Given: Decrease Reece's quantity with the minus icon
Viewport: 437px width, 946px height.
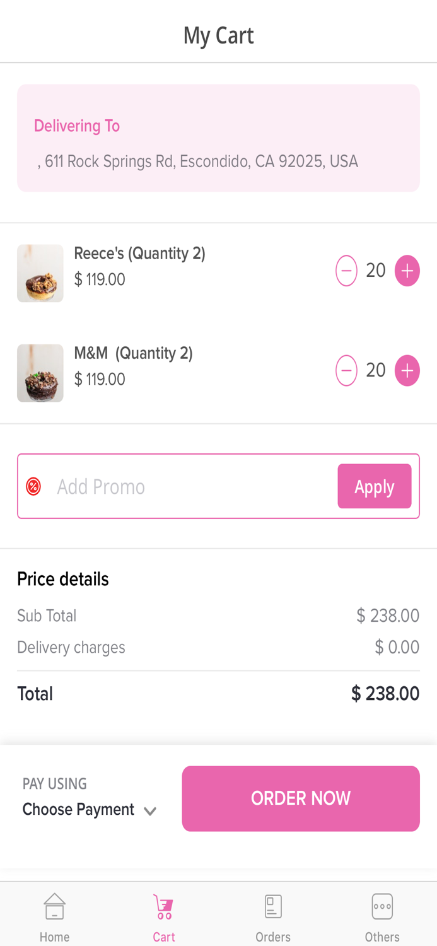Looking at the screenshot, I should click(x=346, y=270).
